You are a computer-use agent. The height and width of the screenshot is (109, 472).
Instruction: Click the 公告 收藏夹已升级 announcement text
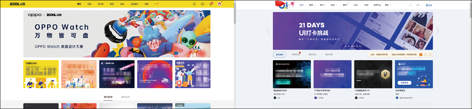[x=394, y=55]
